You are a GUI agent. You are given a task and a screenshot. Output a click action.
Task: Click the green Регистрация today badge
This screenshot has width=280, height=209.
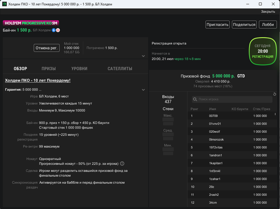pos(263,51)
